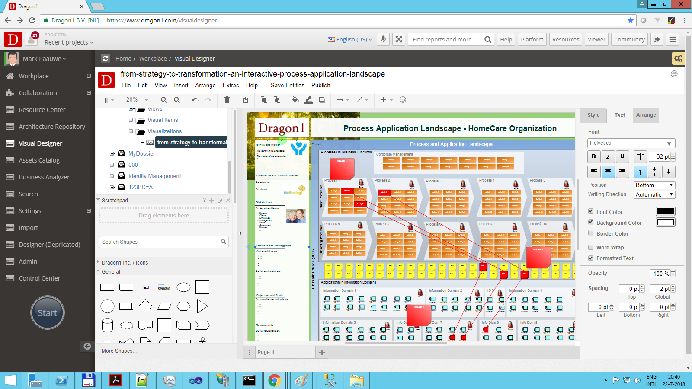The image size is (692, 389).
Task: Select the Fill Color tool in the toolbar
Action: 295,100
